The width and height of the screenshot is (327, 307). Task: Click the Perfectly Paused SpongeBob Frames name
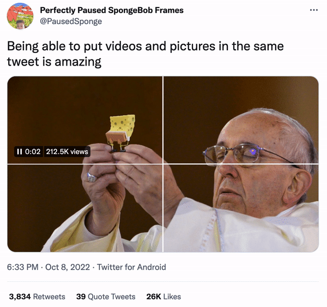coord(112,10)
